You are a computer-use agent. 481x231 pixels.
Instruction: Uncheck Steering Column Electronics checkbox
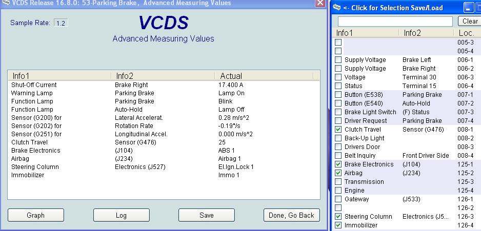click(338, 217)
